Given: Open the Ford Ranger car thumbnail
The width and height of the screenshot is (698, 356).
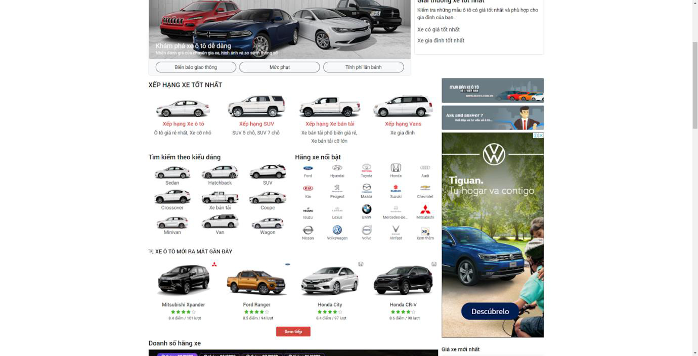Looking at the screenshot, I should tap(256, 282).
